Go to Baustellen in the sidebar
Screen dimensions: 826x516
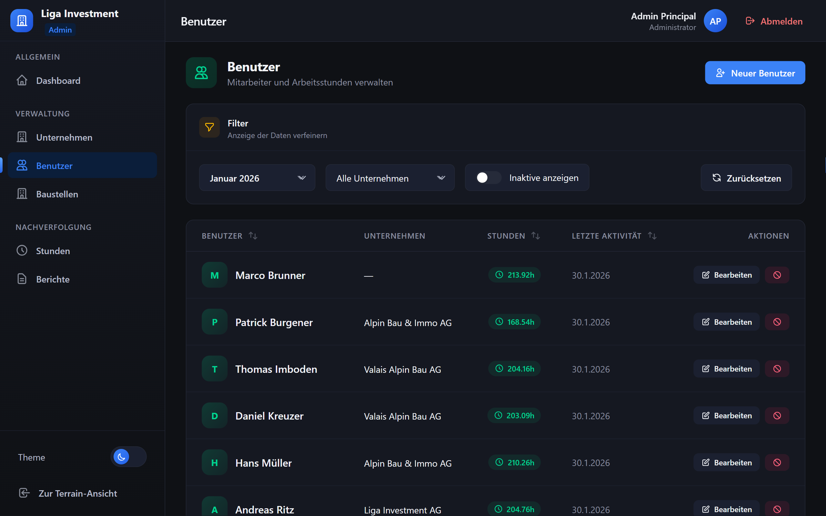[57, 194]
